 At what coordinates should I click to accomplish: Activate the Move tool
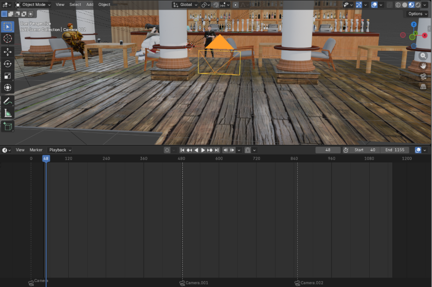[8, 52]
